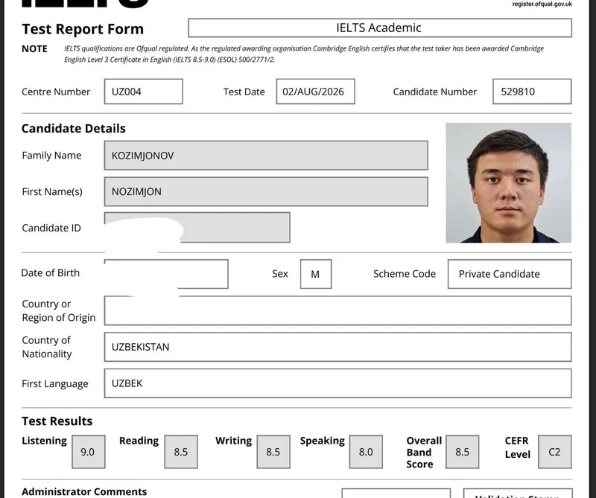Click the Reading score 8.5 box
Screen dimensions: 596x498
[x=181, y=452]
